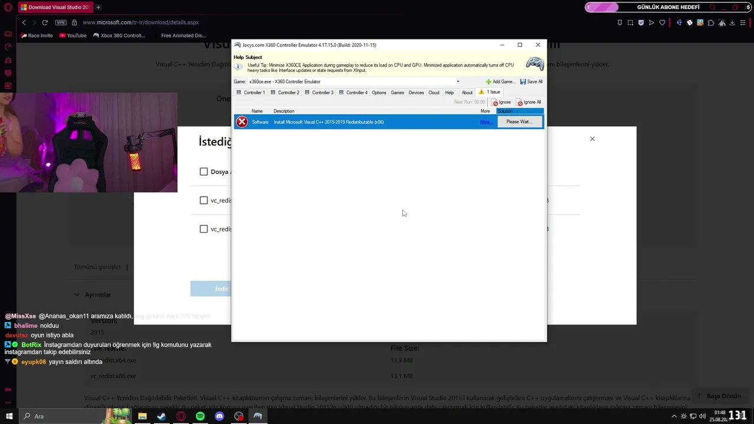
Task: Open the Opera ad blocker shield
Action: click(641, 22)
